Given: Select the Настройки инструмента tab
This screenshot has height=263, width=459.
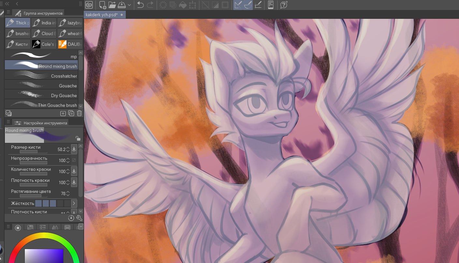Looking at the screenshot, I should (41, 123).
